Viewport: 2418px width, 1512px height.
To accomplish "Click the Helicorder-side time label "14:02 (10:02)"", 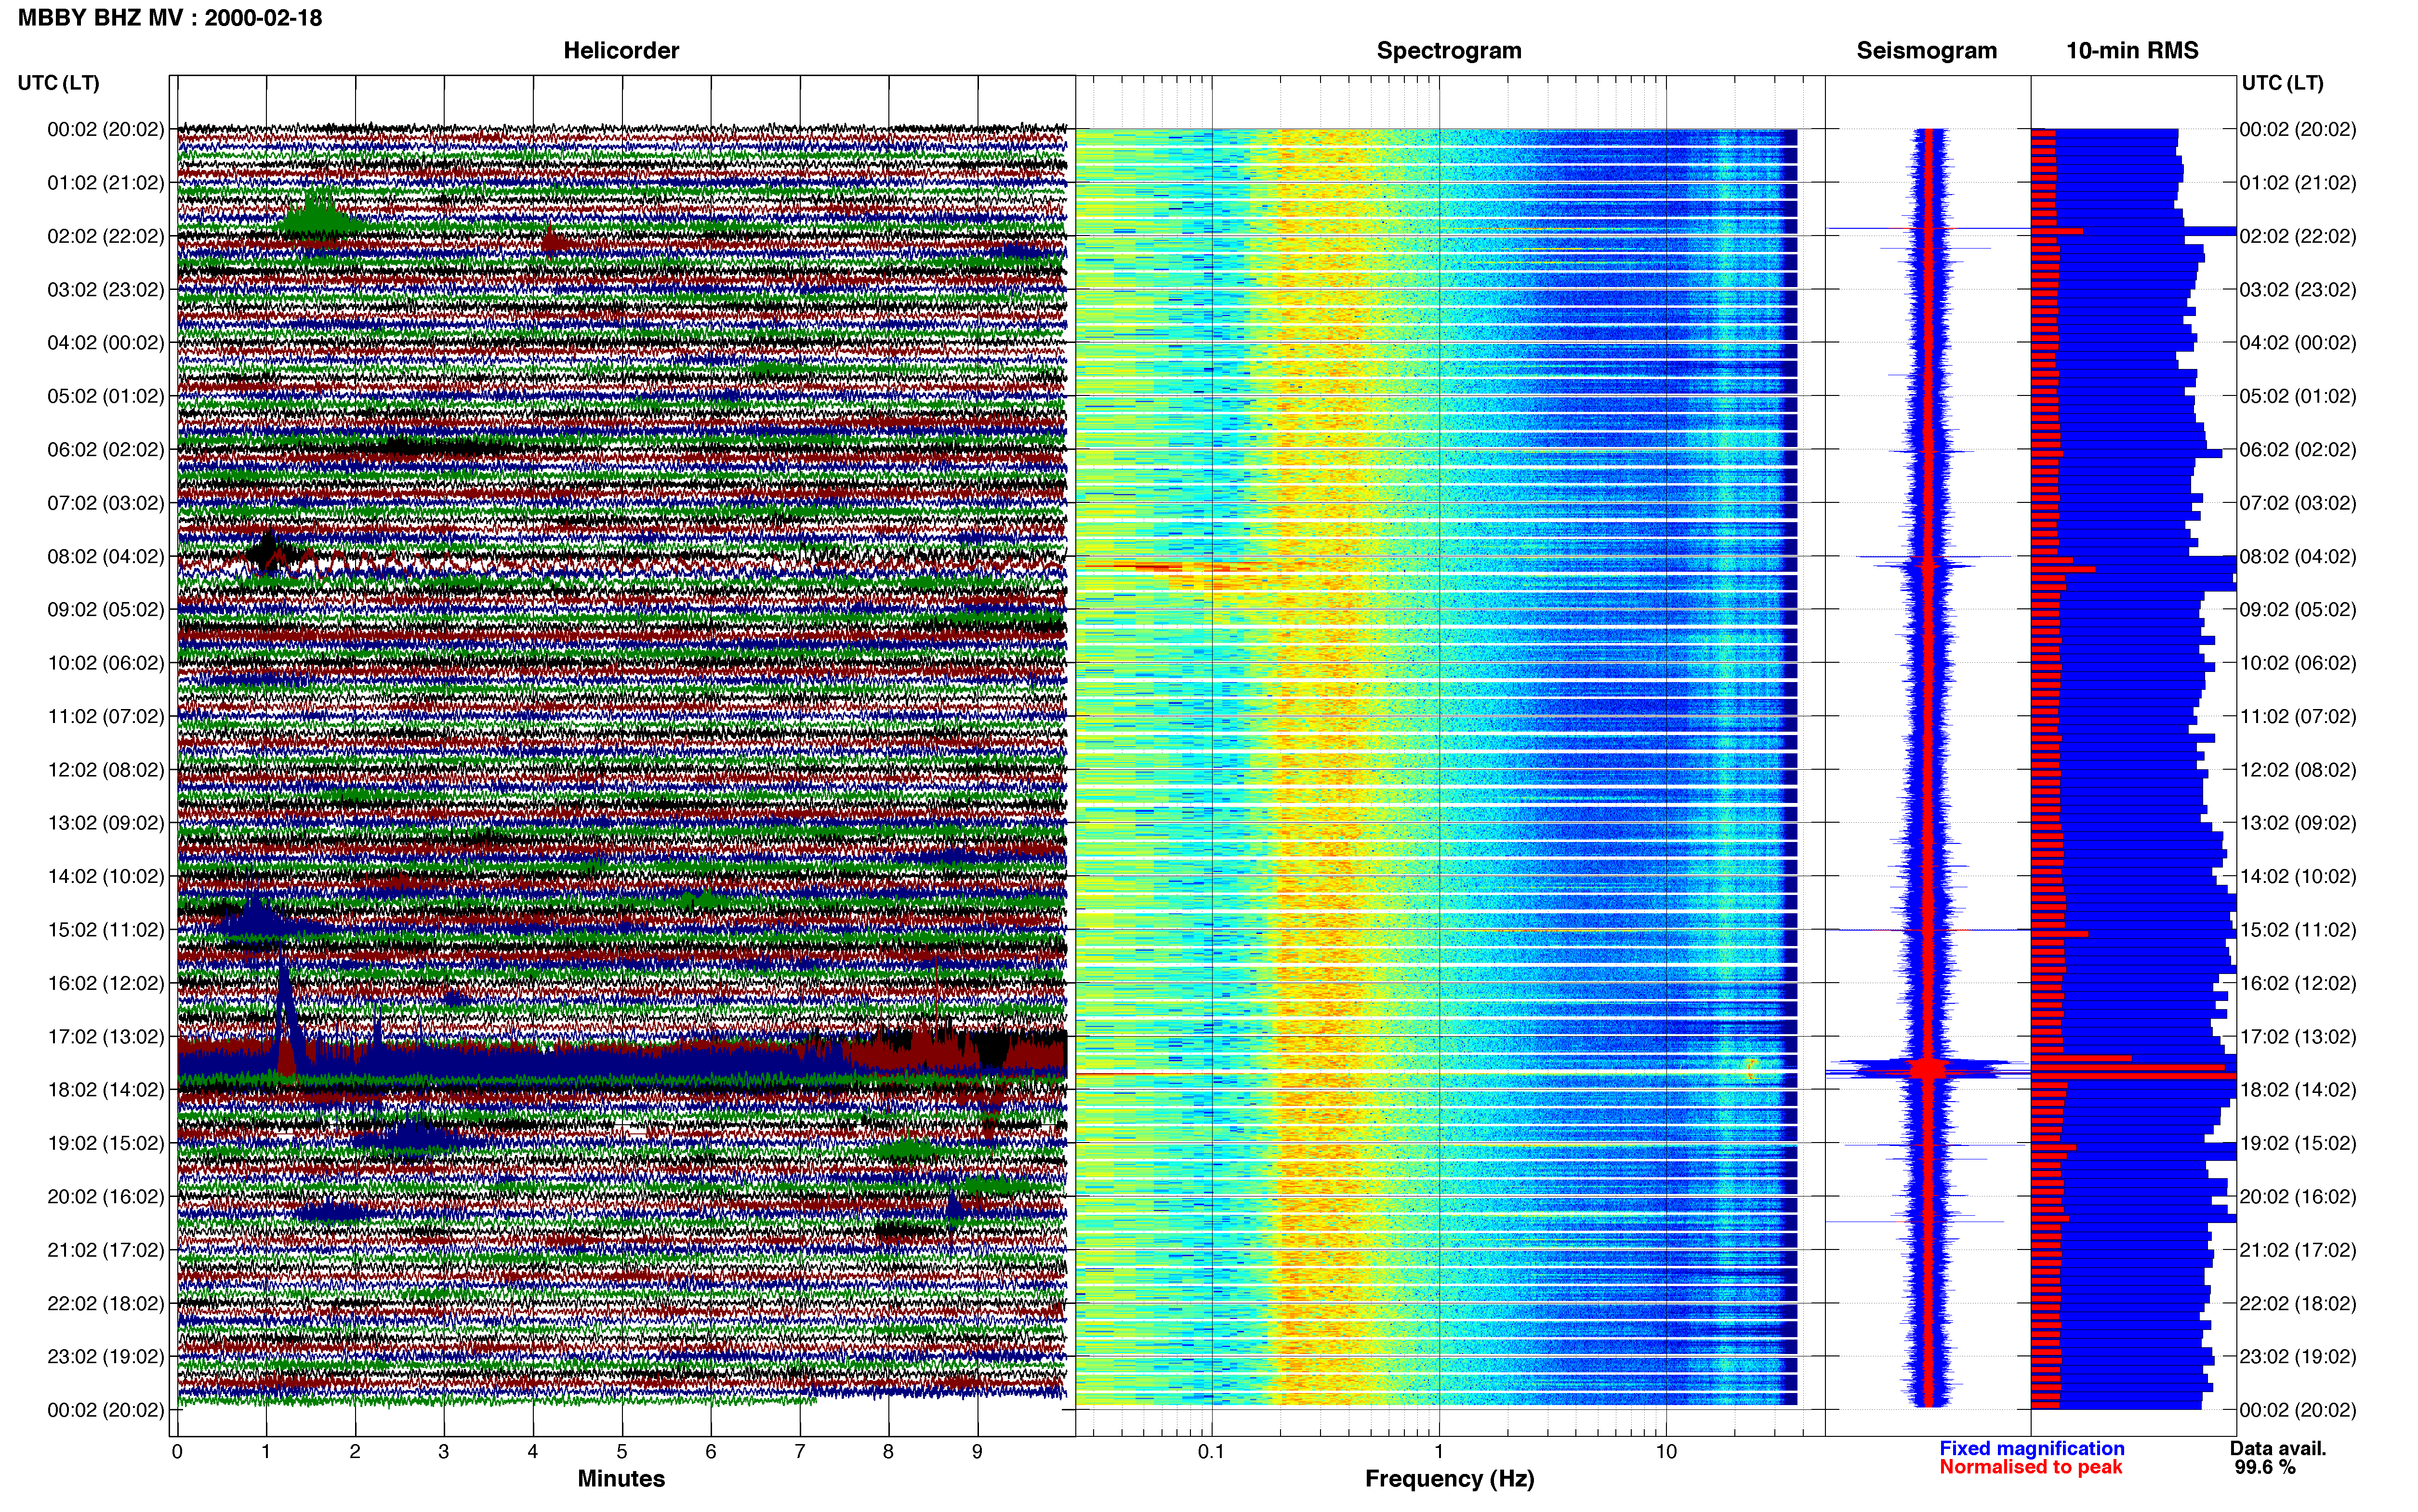I will 106,877.
